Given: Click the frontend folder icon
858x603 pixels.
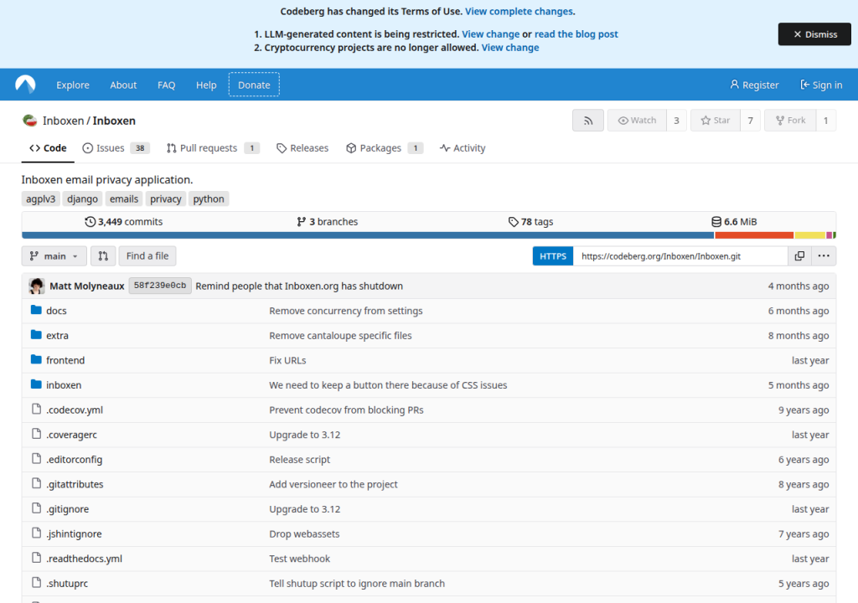Looking at the screenshot, I should click(x=36, y=359).
